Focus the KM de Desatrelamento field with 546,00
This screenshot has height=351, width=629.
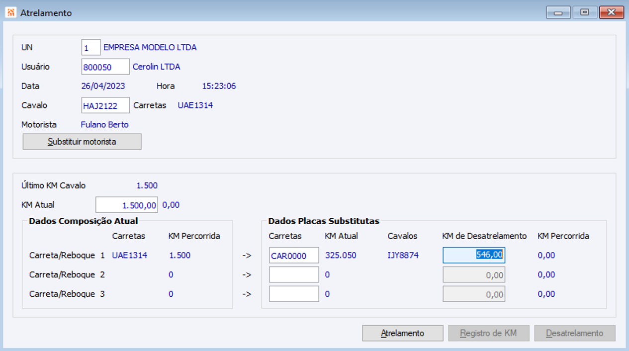[474, 255]
